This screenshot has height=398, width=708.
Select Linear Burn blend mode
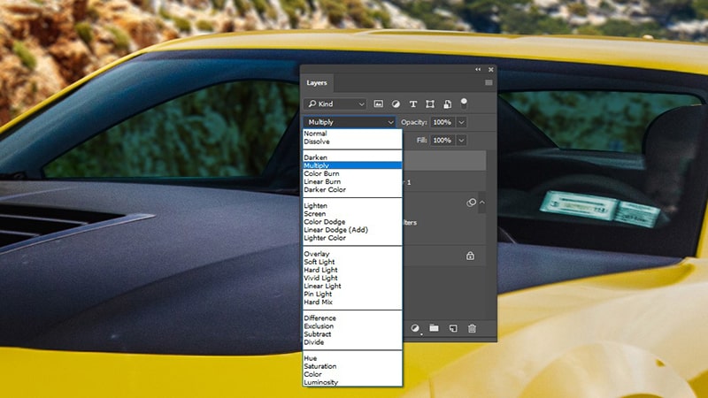(352, 182)
